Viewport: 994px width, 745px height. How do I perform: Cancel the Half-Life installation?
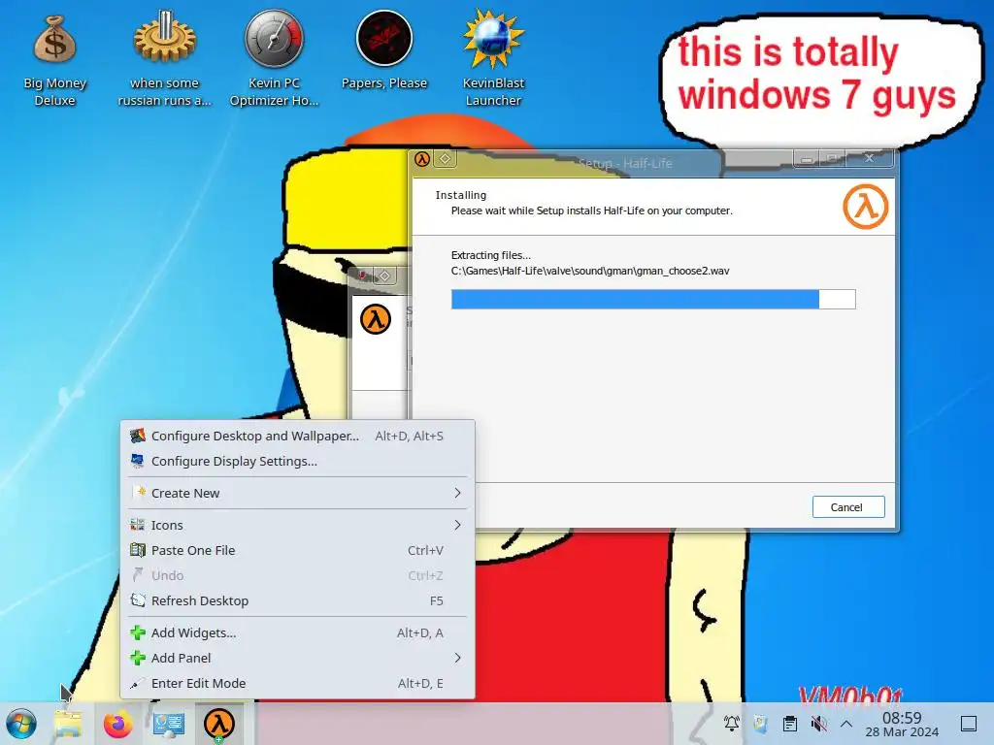[848, 506]
